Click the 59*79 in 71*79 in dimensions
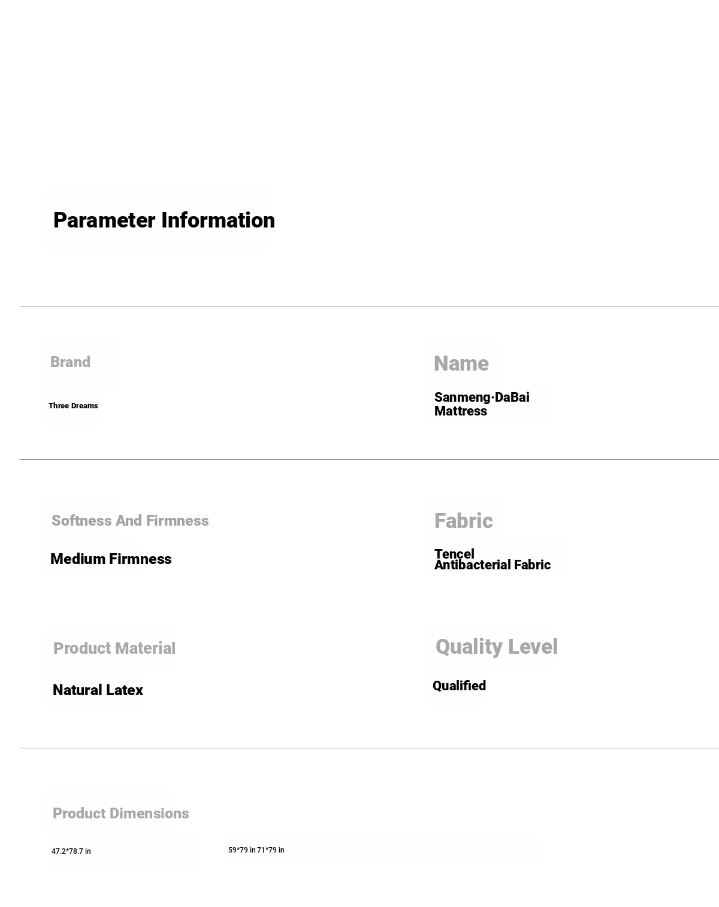This screenshot has width=719, height=907. (256, 850)
